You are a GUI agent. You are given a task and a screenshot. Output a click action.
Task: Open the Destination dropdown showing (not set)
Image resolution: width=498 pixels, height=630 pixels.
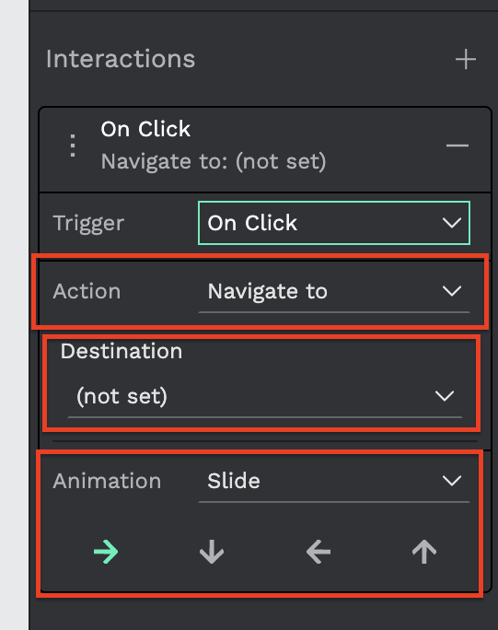point(265,396)
